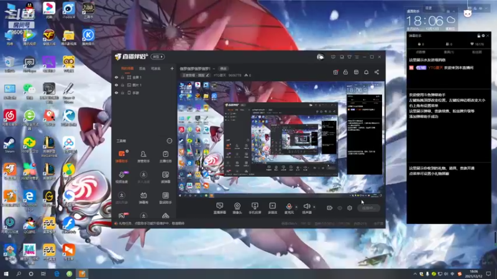The height and width of the screenshot is (279, 497).
Task: Open the hamburger menu in the title bar
Action: point(357,57)
